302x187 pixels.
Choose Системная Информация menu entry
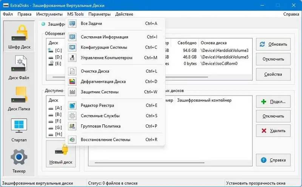point(115,37)
